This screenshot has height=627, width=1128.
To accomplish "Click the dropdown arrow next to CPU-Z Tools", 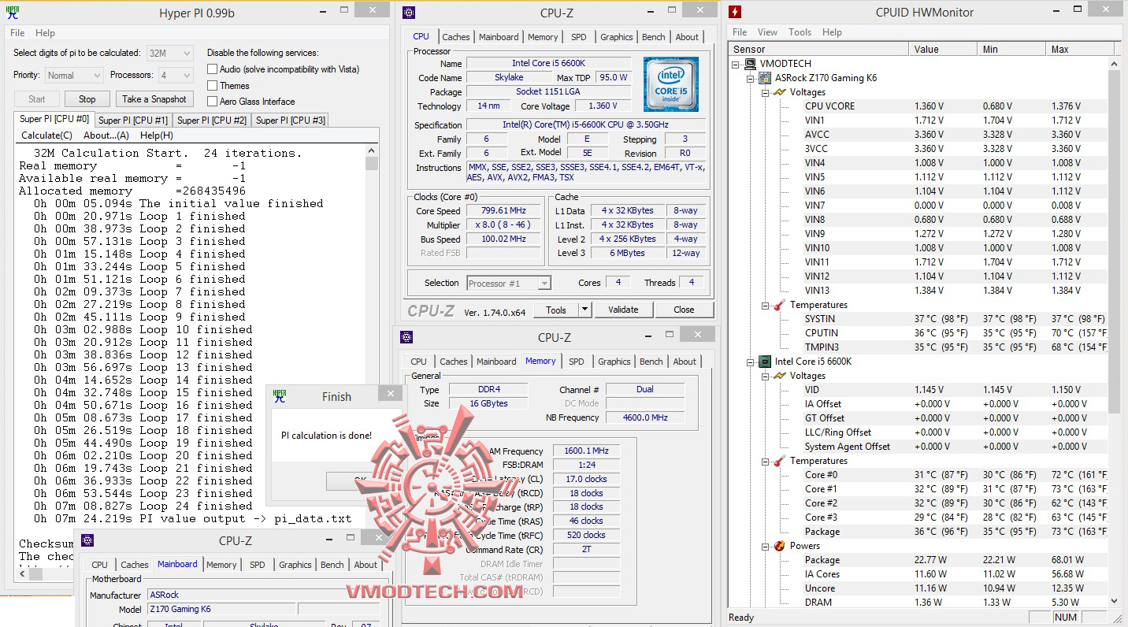I will click(x=584, y=310).
